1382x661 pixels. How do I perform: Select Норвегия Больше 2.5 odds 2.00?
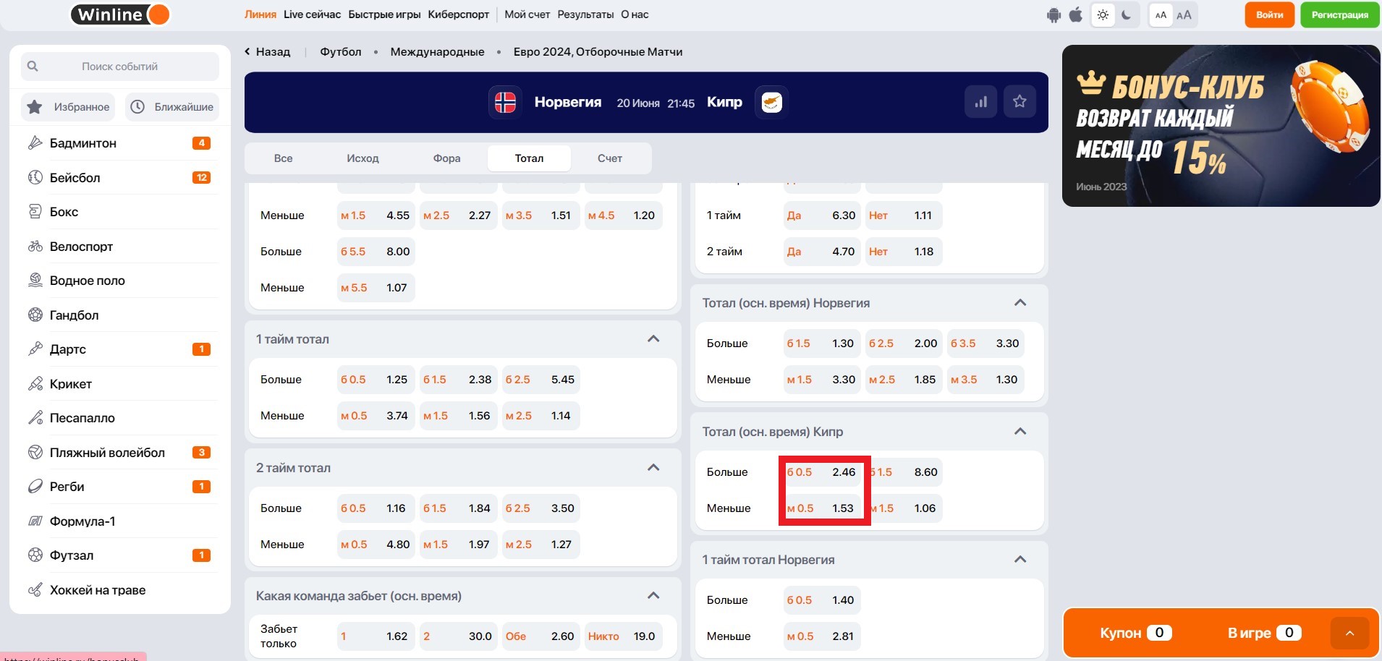tap(903, 344)
